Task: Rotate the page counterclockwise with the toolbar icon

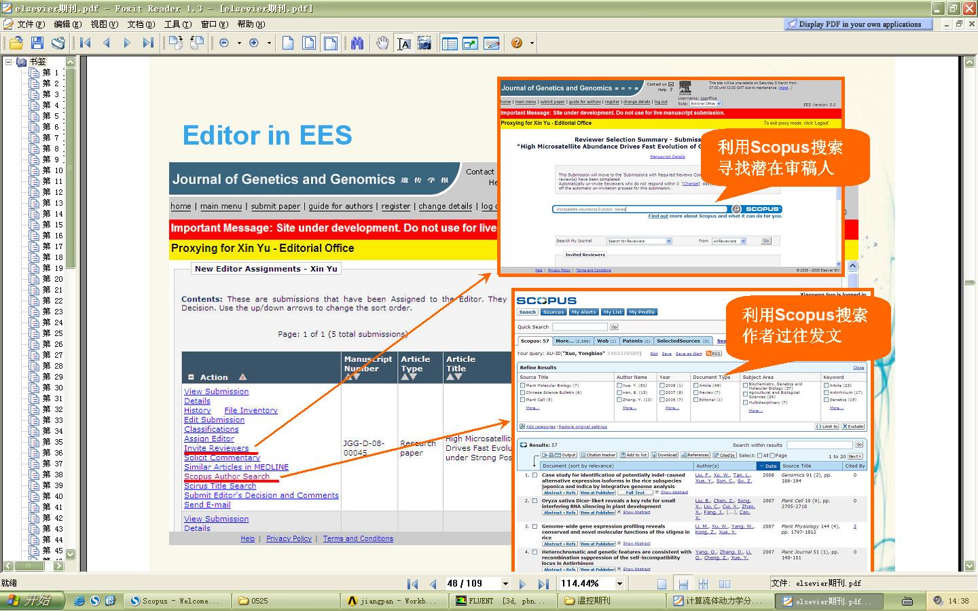Action: point(197,43)
